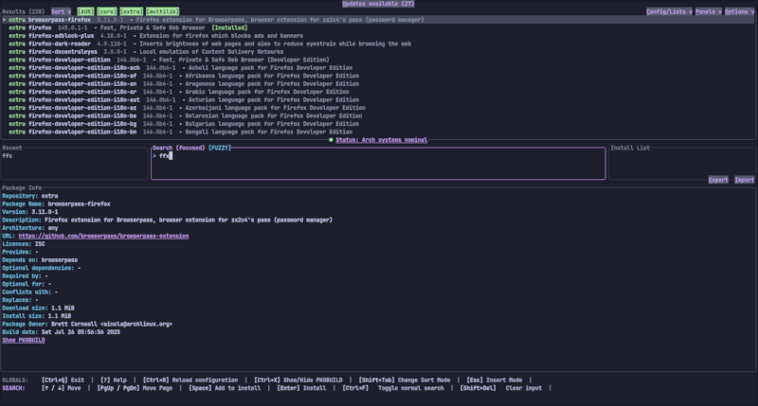This screenshot has width=758, height=406.
Task: Select firefox-dark-reader package row
Action: coord(378,44)
